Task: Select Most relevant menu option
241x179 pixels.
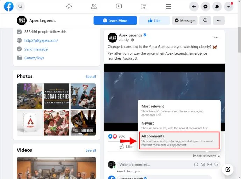Action: pos(179,111)
